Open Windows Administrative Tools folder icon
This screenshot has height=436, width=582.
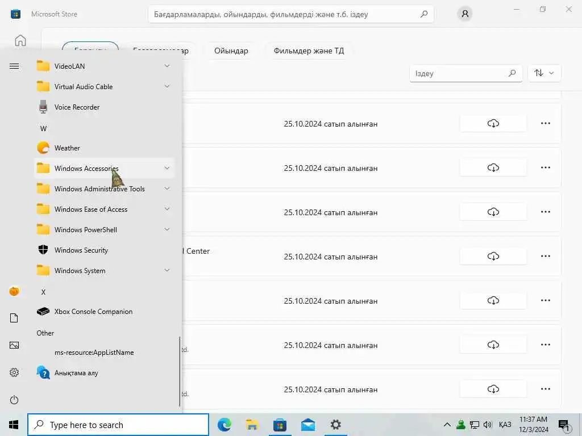(43, 188)
